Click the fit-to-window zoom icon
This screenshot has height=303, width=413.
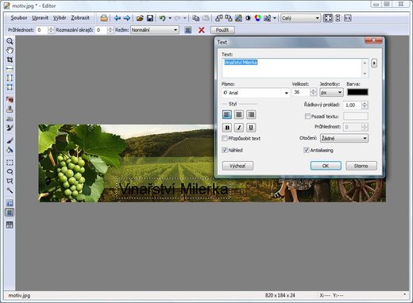click(328, 18)
